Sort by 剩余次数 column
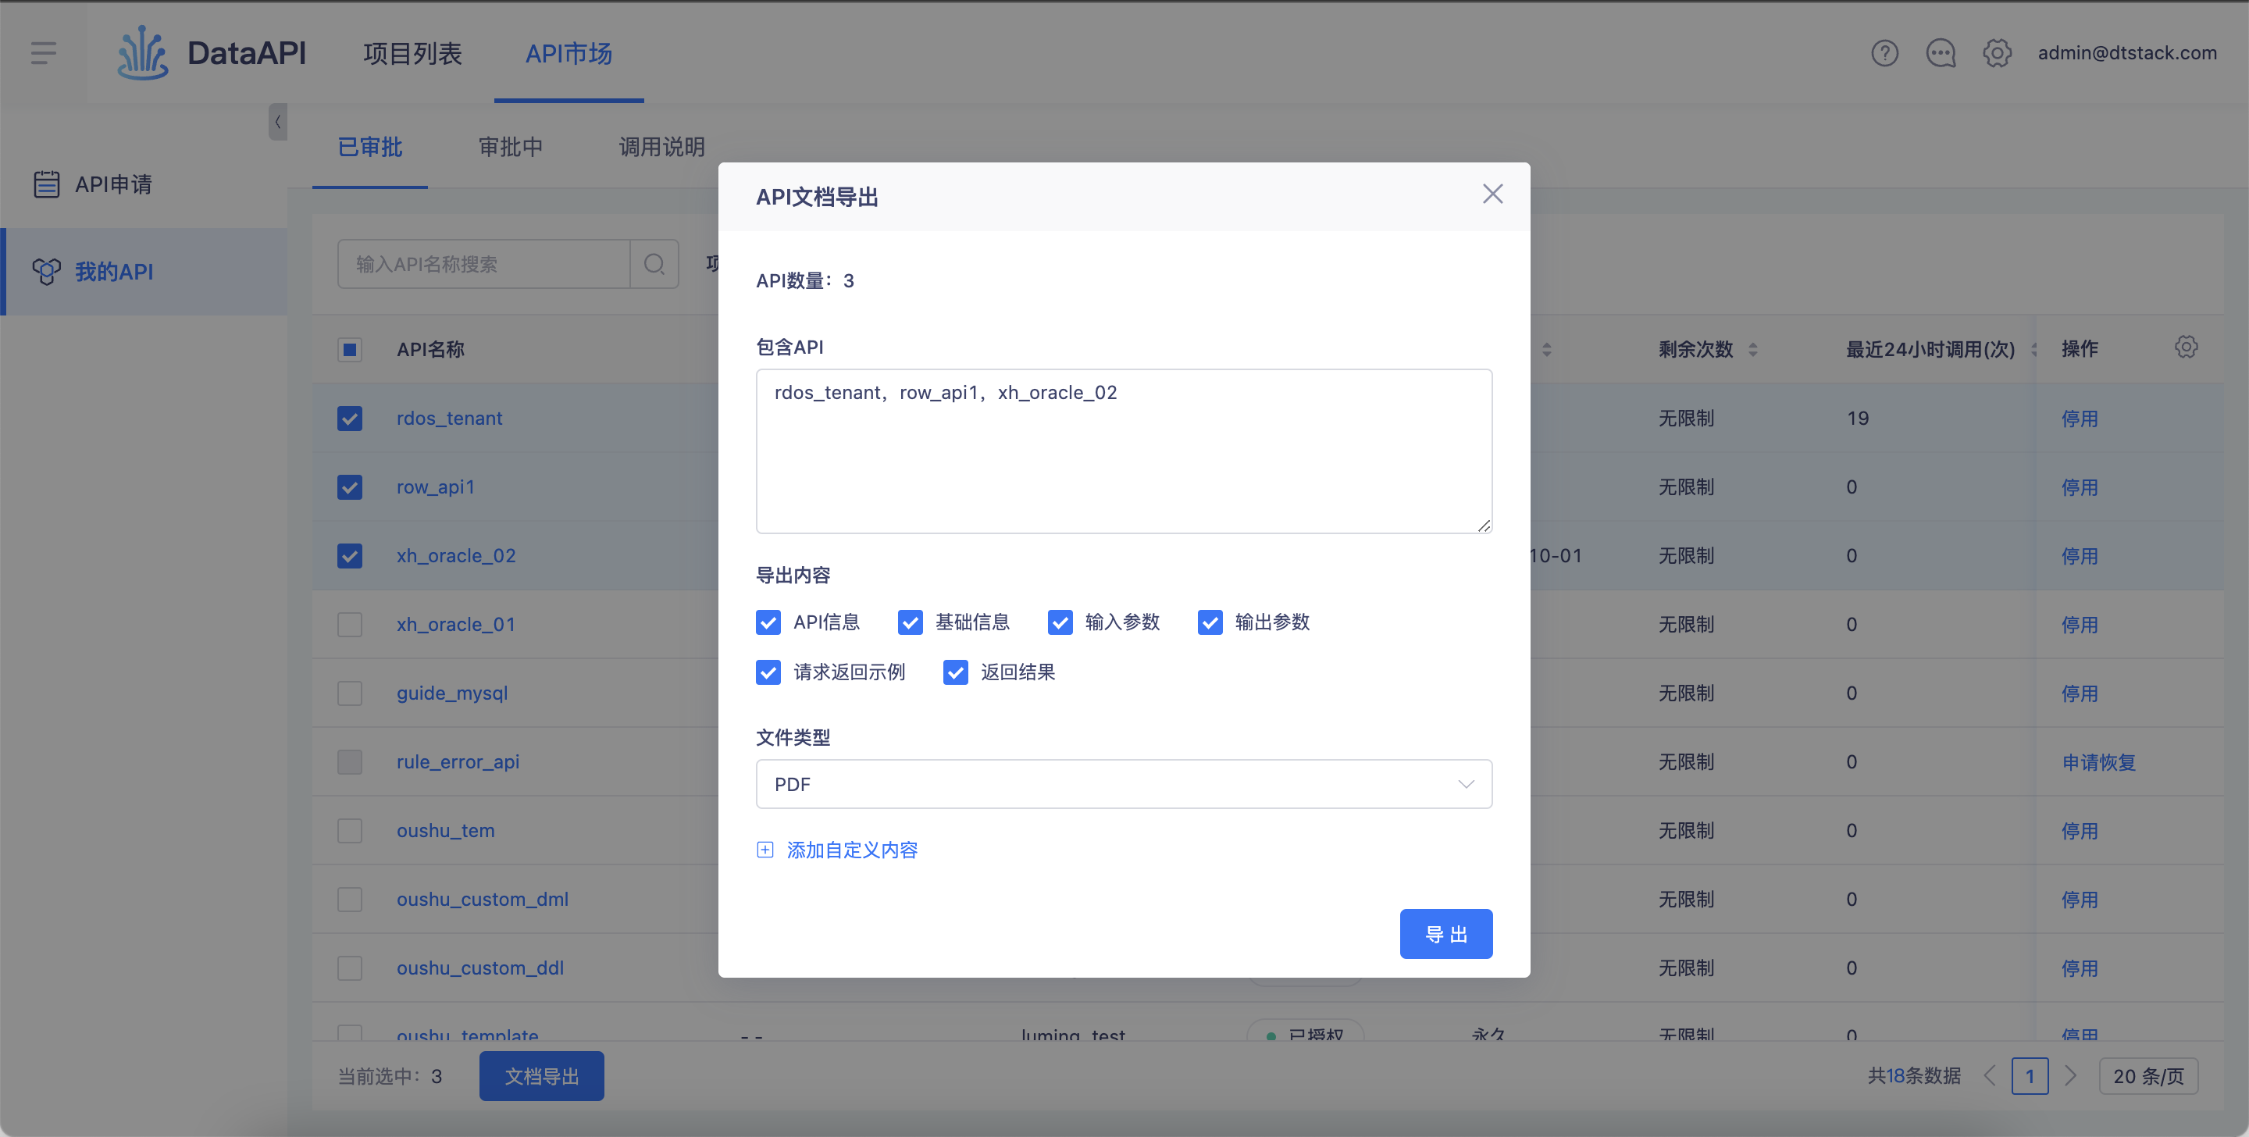The width and height of the screenshot is (2249, 1137). pyautogui.click(x=1752, y=349)
